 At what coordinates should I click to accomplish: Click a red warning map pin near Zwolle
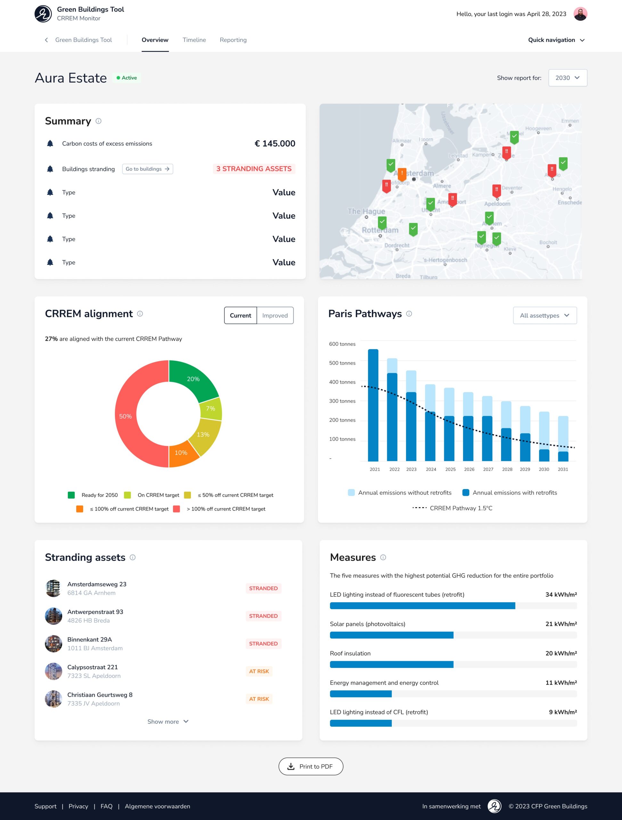coord(506,152)
